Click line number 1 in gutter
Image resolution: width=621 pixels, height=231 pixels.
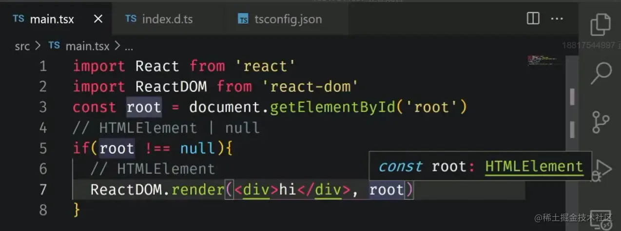[x=43, y=66]
